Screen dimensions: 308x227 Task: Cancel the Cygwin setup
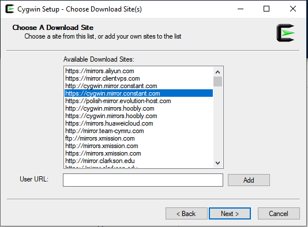click(x=279, y=214)
